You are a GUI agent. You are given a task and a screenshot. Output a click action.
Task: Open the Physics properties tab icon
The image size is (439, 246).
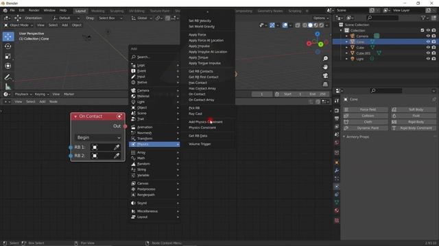tap(337, 187)
